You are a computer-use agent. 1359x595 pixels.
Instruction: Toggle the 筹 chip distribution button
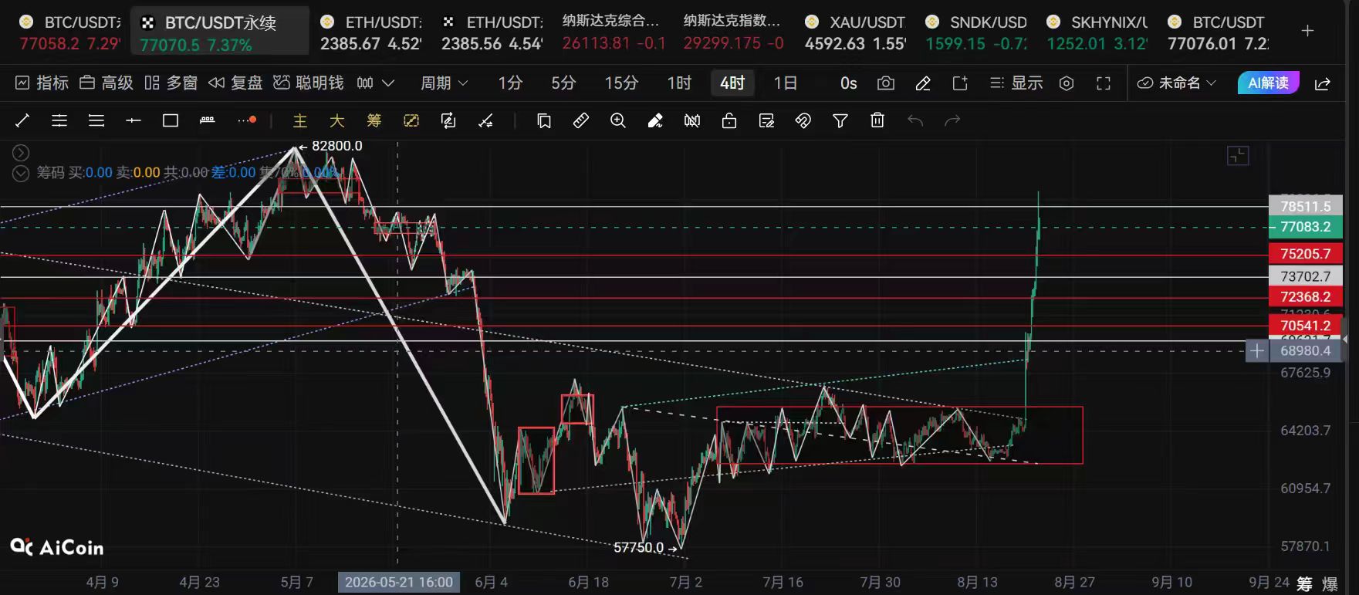click(374, 120)
